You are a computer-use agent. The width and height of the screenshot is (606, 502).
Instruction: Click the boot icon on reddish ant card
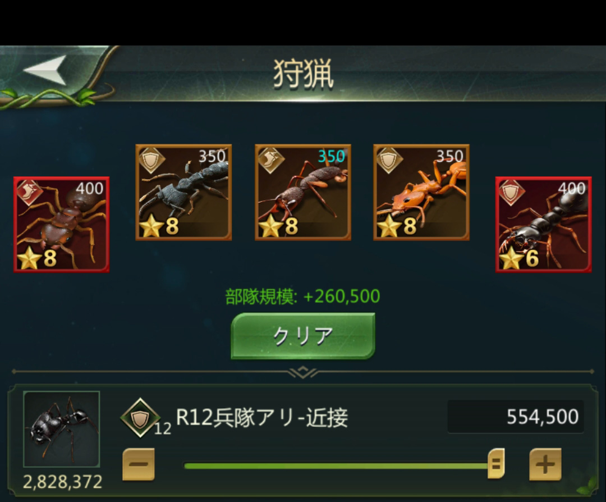[x=271, y=160]
